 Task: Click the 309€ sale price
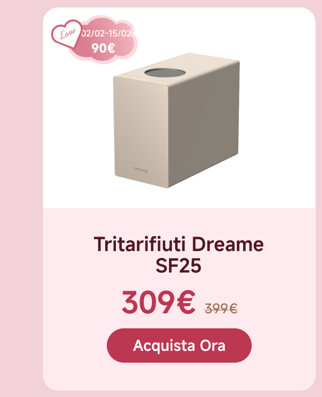point(158,303)
